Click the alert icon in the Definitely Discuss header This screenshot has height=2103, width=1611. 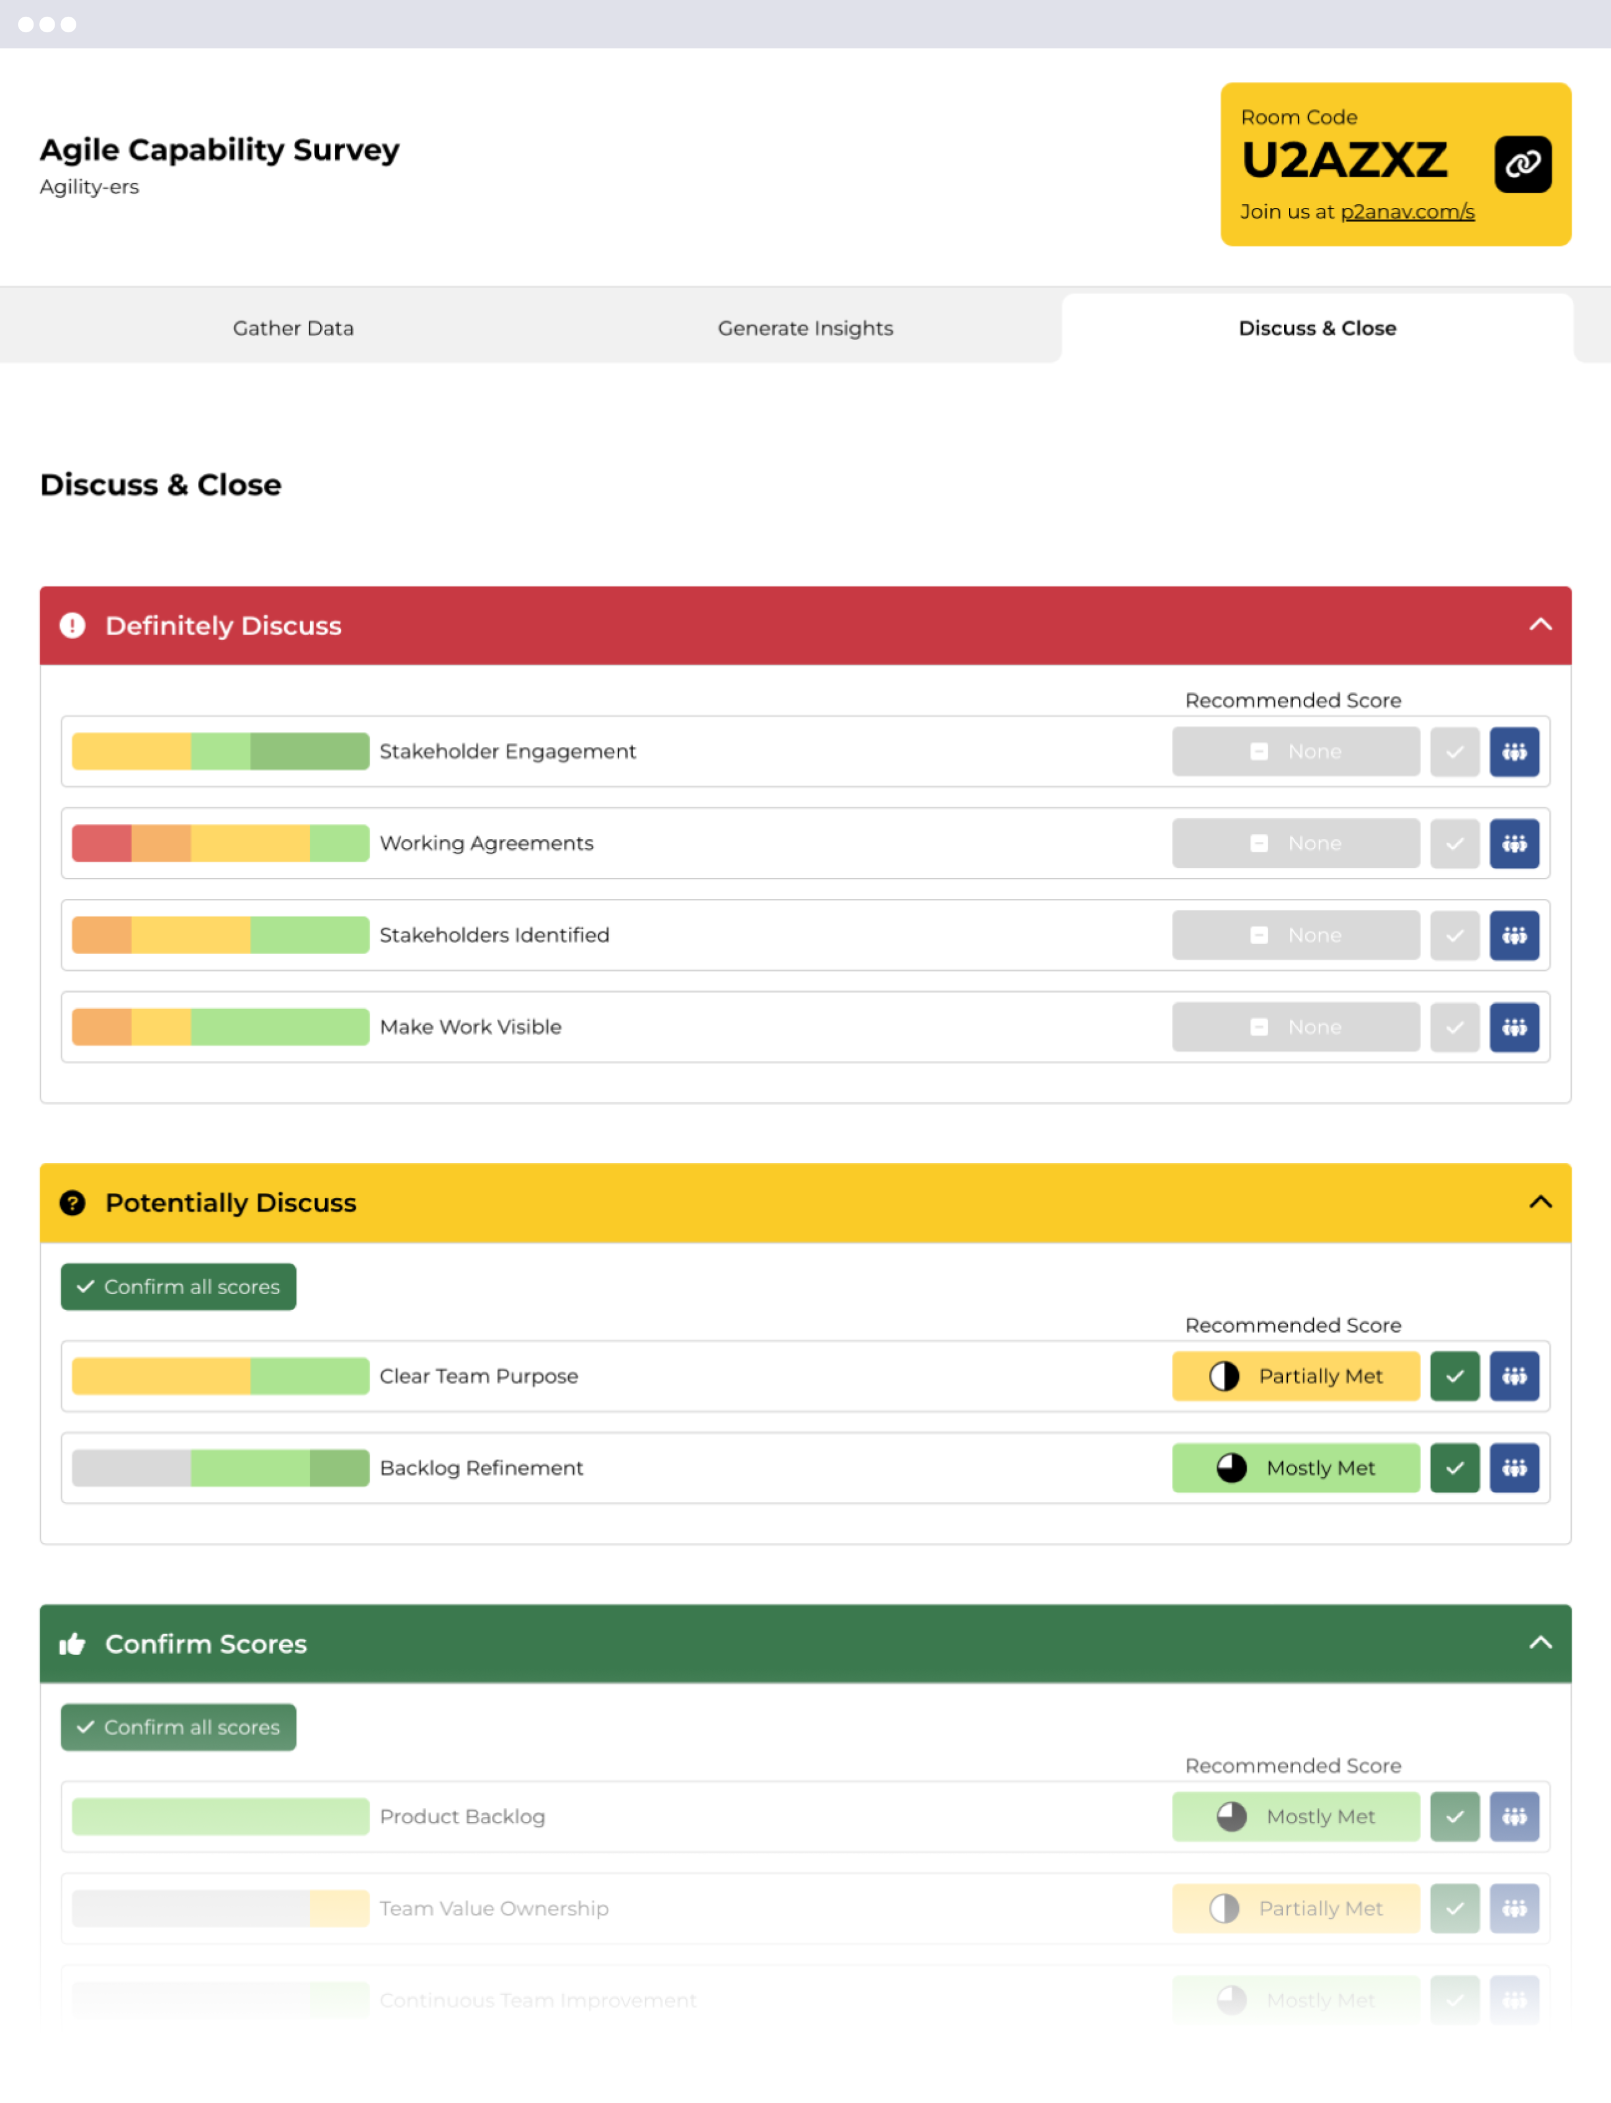point(74,625)
